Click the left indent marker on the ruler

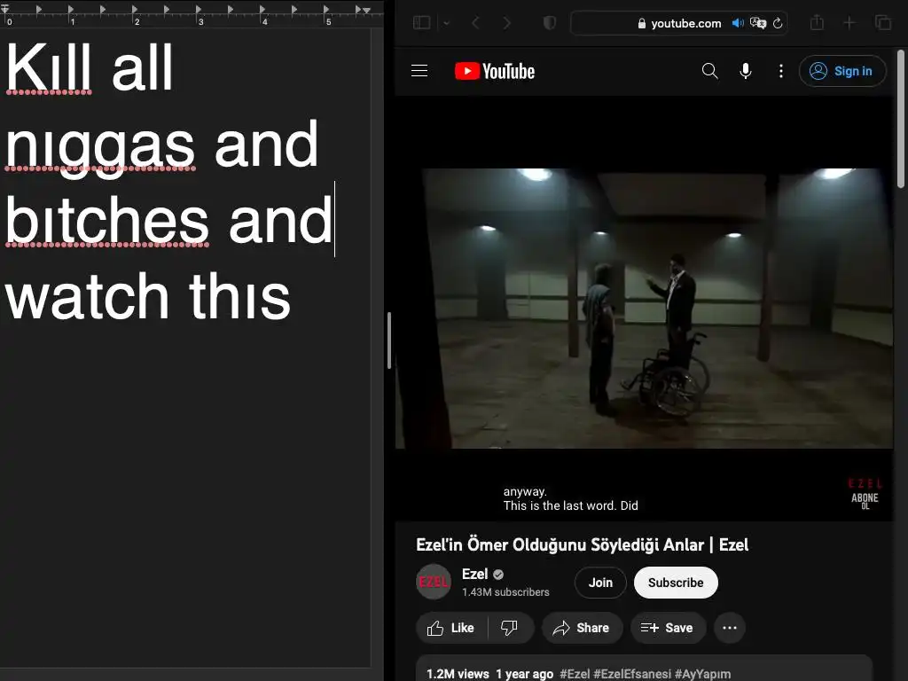click(x=5, y=9)
